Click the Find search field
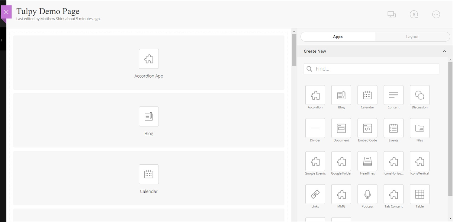The width and height of the screenshot is (453, 222). point(371,69)
